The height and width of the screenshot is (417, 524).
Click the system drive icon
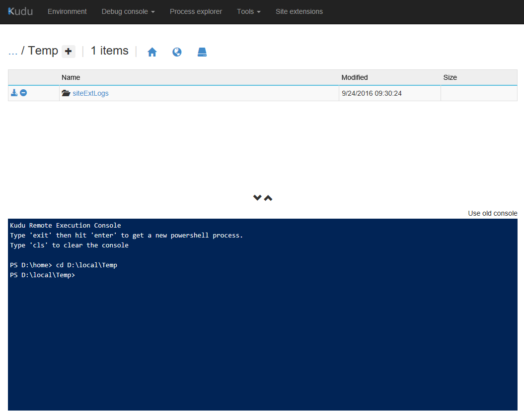tap(202, 52)
